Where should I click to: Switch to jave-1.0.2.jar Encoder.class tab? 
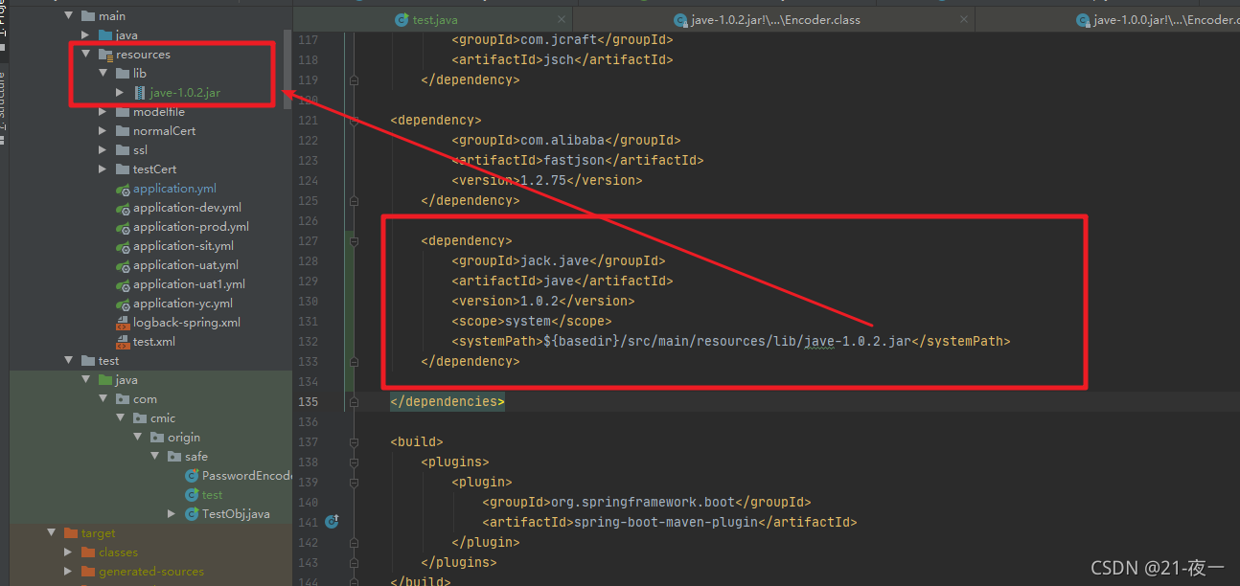(774, 20)
